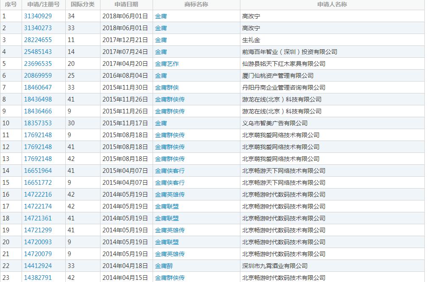429x282 pixels.
Task: Select registration number 18460647
Action: [x=38, y=87]
